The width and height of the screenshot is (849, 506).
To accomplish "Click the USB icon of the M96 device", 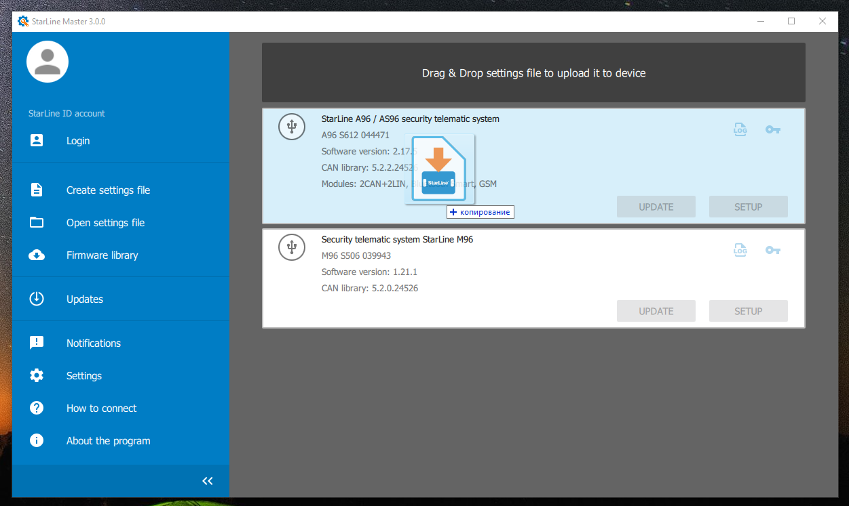I will (x=292, y=247).
